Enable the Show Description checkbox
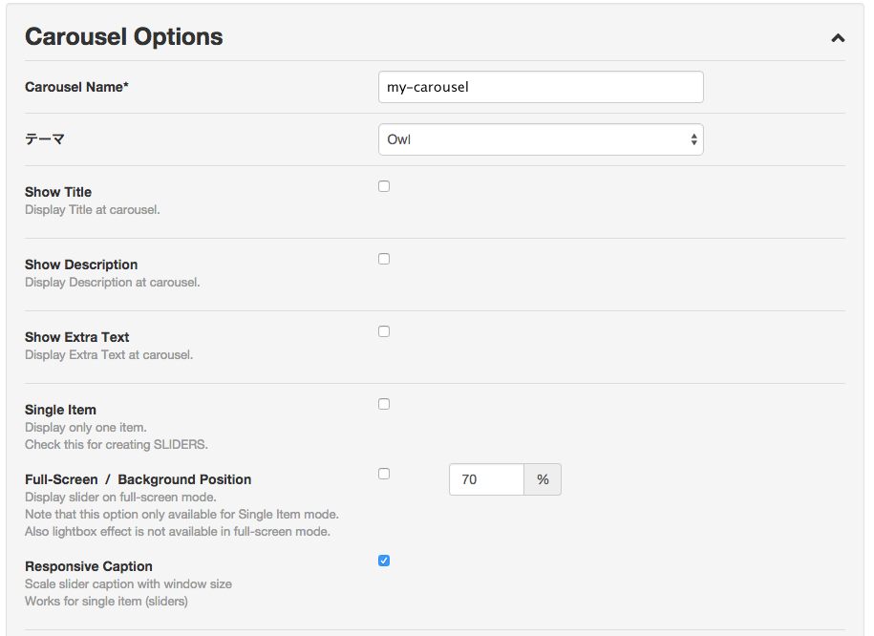Viewport: 874px width, 636px height. click(384, 259)
